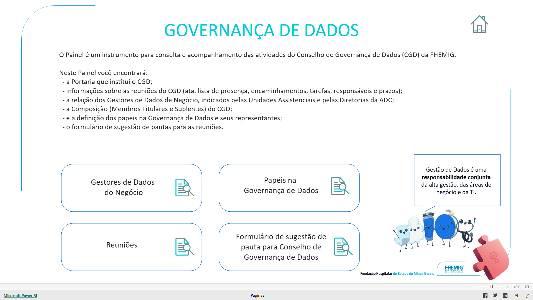Share report on Twitter
Image resolution: width=533 pixels, height=300 pixels.
click(x=495, y=295)
